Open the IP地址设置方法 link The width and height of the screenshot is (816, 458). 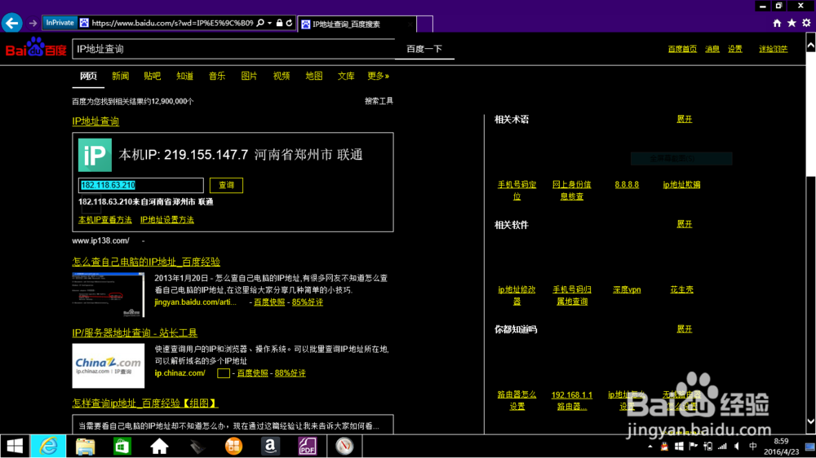pos(167,220)
